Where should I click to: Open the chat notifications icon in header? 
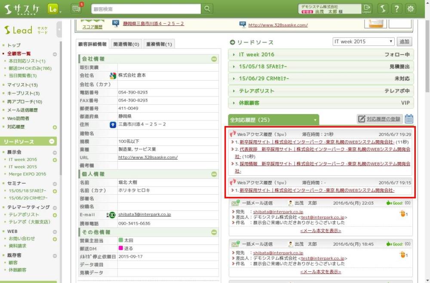pos(77,9)
